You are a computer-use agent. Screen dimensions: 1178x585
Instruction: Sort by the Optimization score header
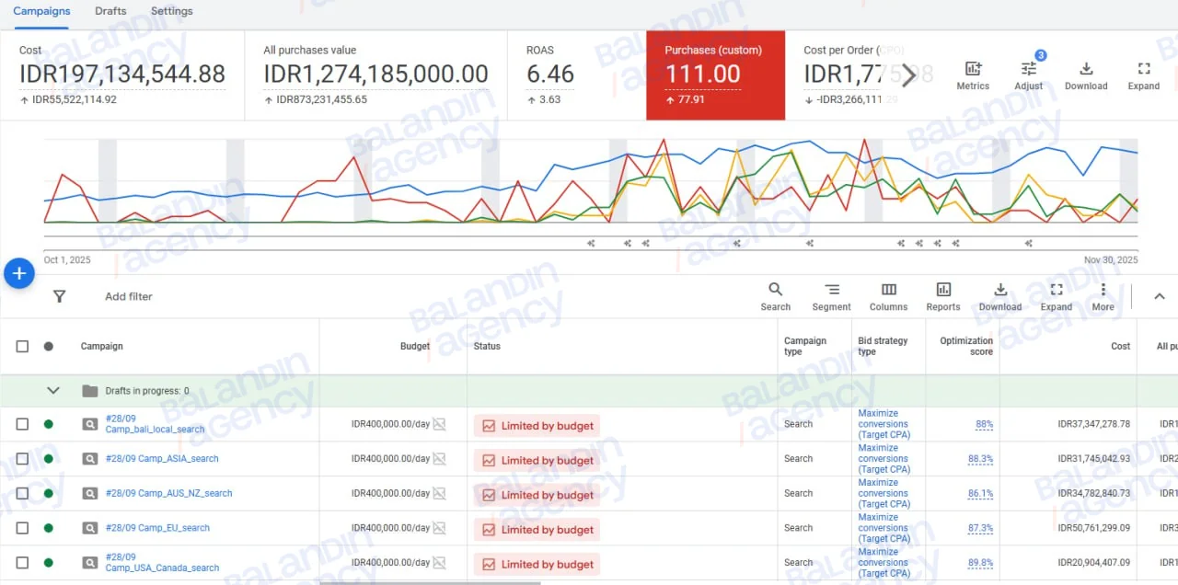tap(966, 346)
